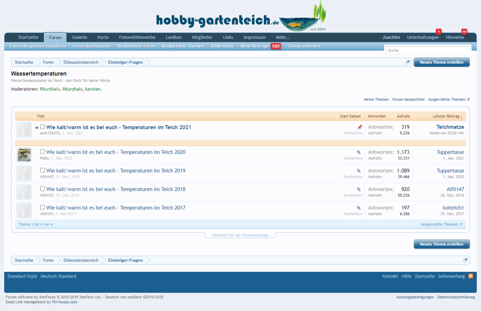The width and height of the screenshot is (481, 311).
Task: Open the Lexikon tab
Action: pos(173,37)
